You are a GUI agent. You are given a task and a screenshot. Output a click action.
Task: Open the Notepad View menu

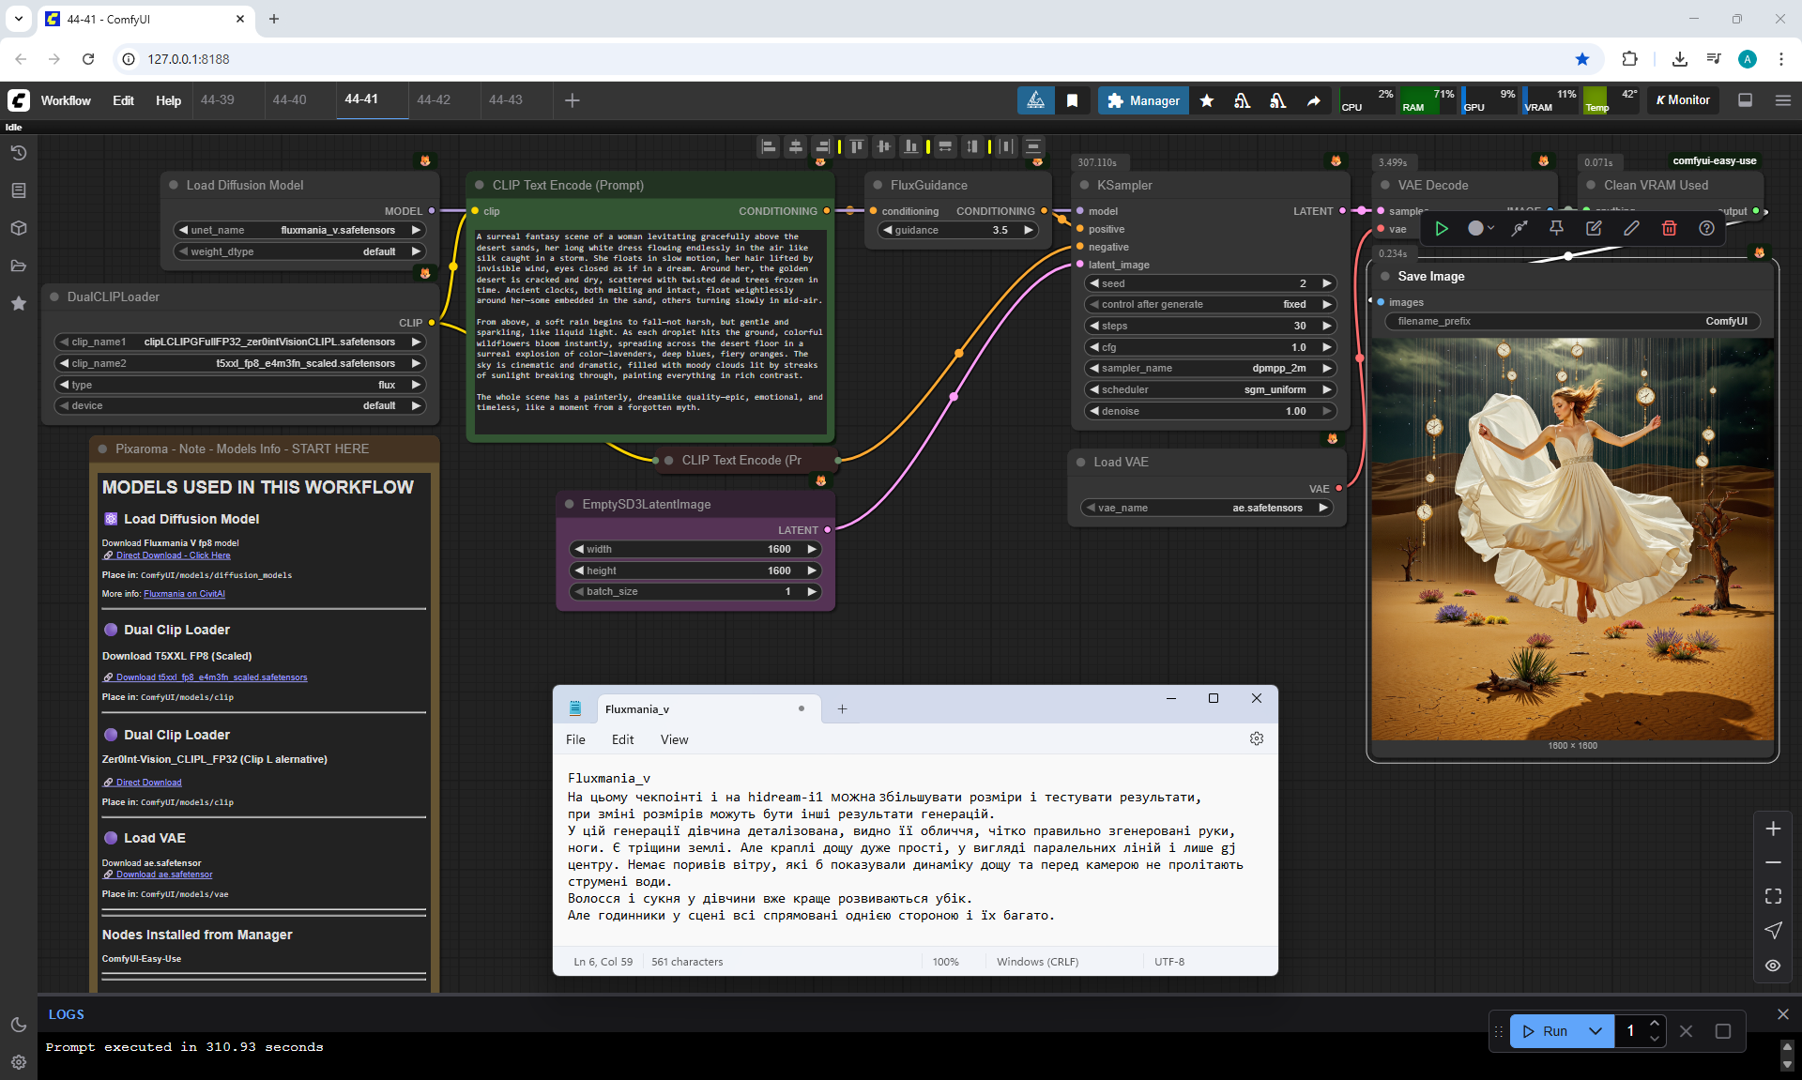point(674,739)
